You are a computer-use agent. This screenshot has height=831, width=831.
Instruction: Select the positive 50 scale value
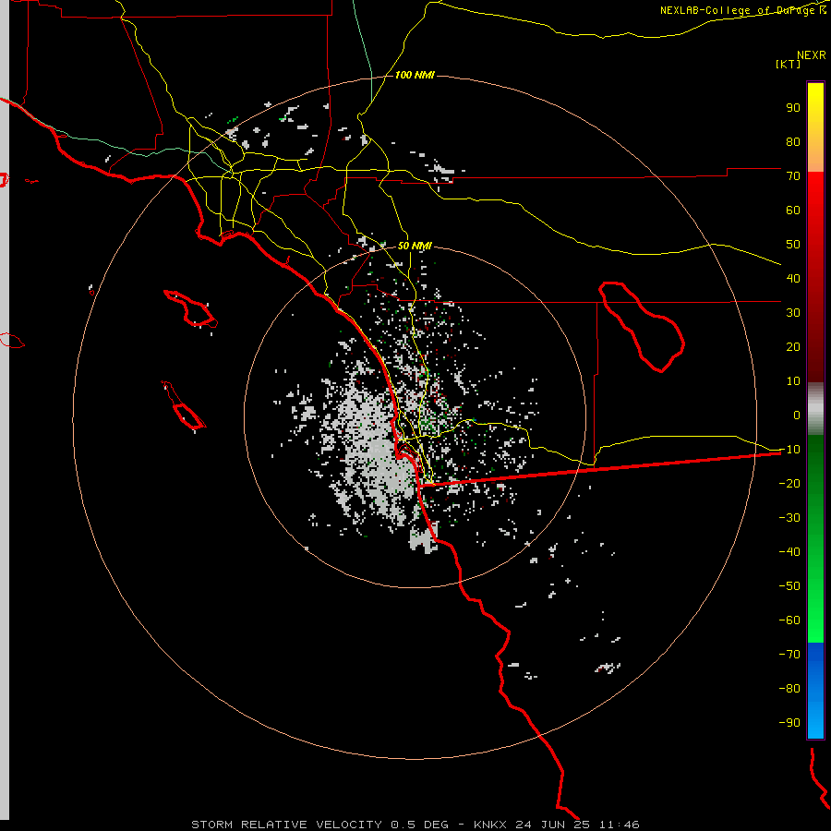click(x=793, y=245)
